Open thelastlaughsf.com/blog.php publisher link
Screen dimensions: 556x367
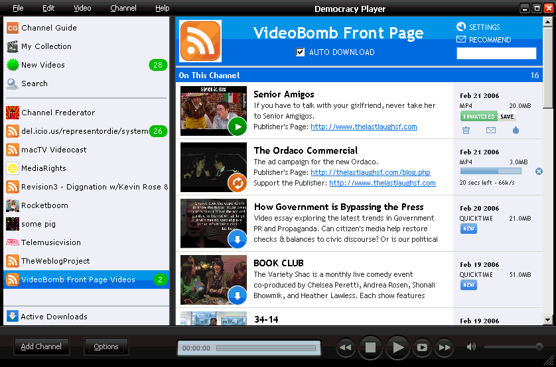point(370,172)
